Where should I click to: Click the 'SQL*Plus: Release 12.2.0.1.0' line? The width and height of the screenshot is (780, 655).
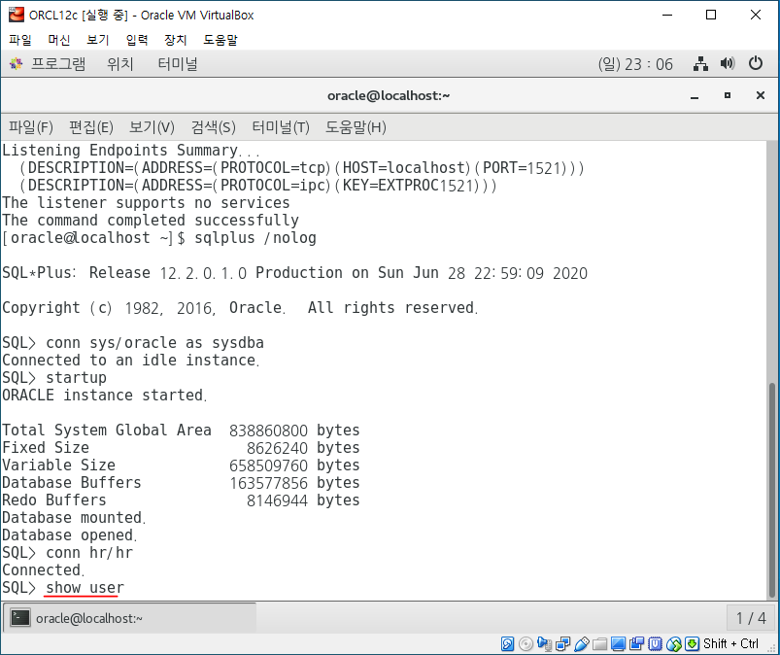tap(294, 273)
